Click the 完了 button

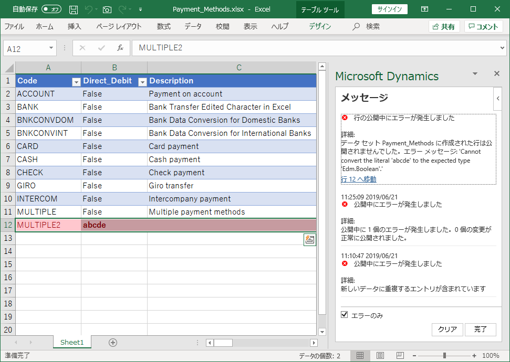481,329
